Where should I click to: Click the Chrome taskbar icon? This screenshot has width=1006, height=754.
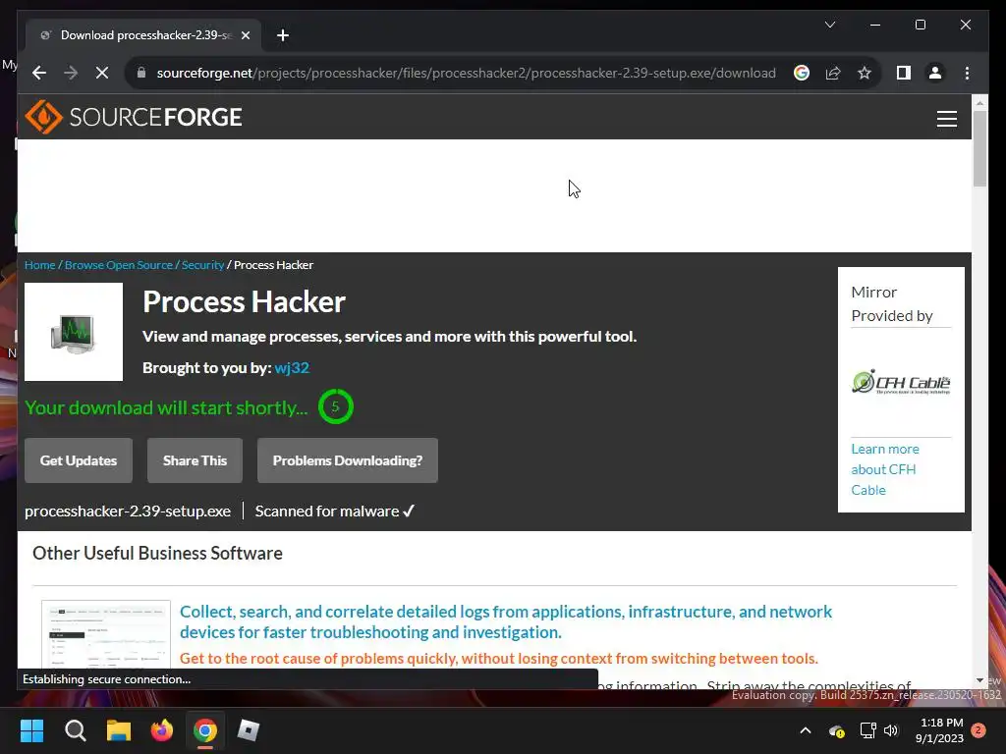tap(205, 730)
